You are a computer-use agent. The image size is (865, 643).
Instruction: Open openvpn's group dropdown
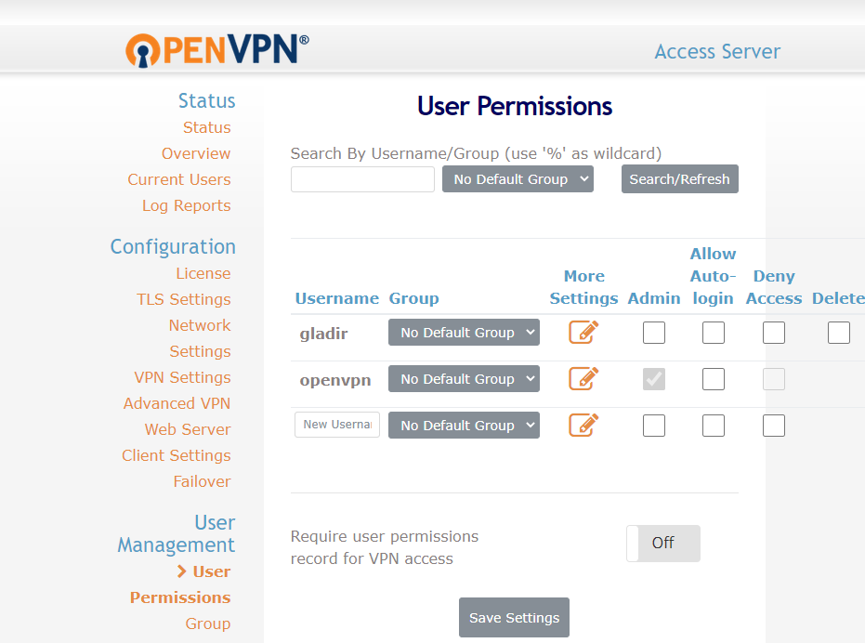pyautogui.click(x=464, y=379)
